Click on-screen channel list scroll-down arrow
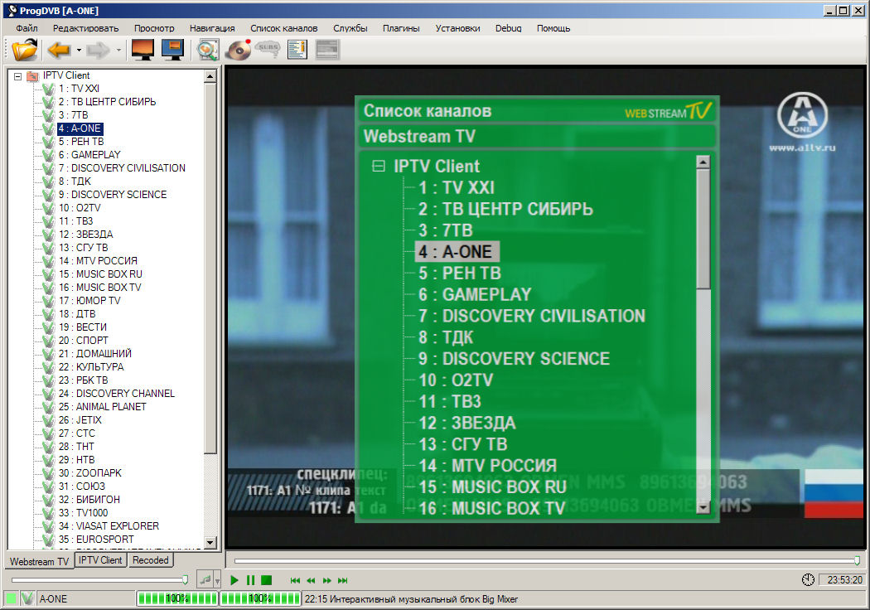The width and height of the screenshot is (870, 610). [x=703, y=506]
